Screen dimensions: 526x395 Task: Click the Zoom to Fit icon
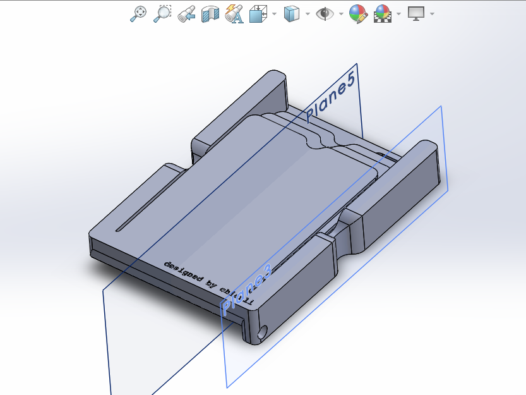click(x=139, y=13)
